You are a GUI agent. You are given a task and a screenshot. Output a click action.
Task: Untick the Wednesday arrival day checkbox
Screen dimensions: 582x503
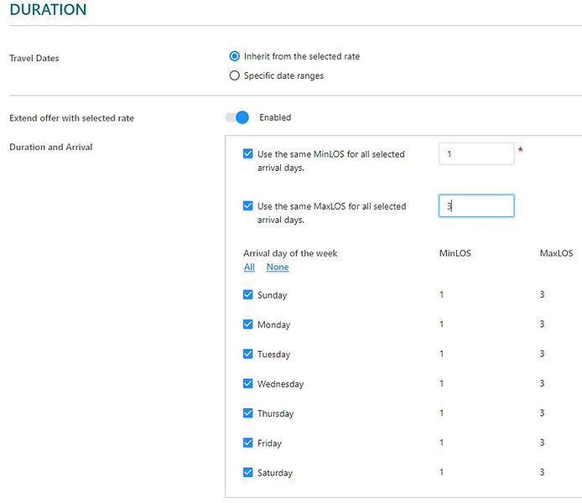(247, 384)
